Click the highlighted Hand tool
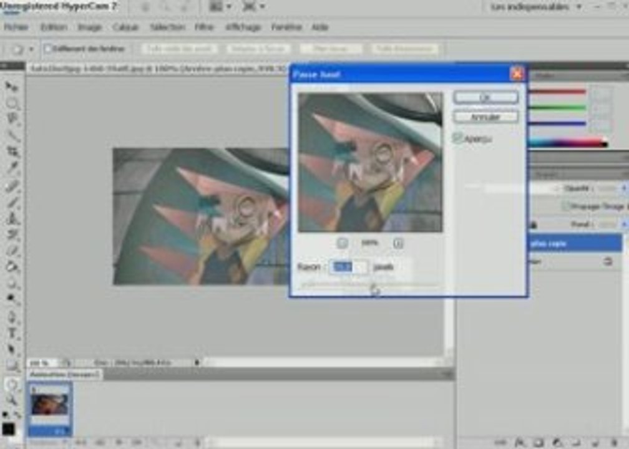The height and width of the screenshot is (449, 629). coord(12,385)
